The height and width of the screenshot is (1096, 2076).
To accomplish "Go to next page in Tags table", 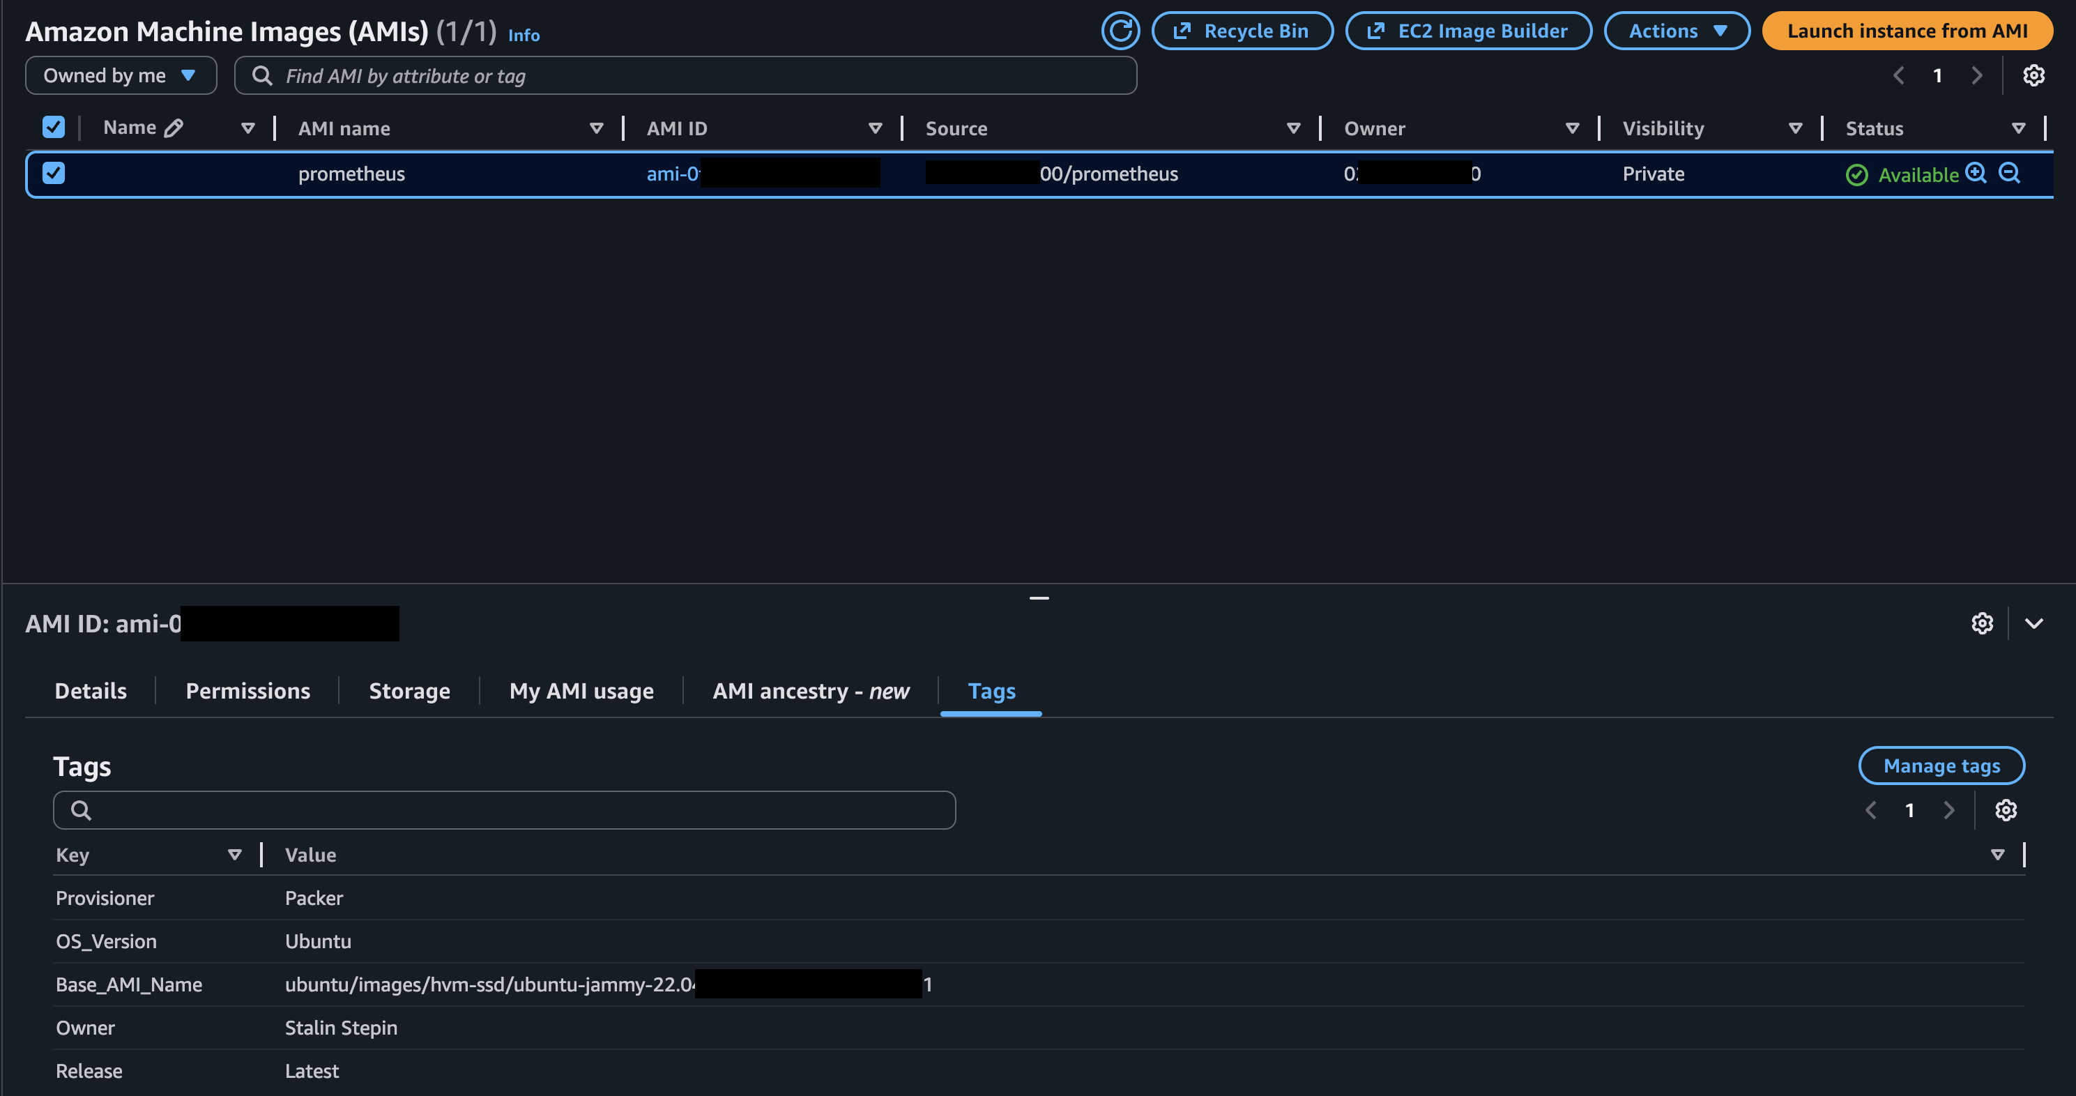I will pos(1948,810).
